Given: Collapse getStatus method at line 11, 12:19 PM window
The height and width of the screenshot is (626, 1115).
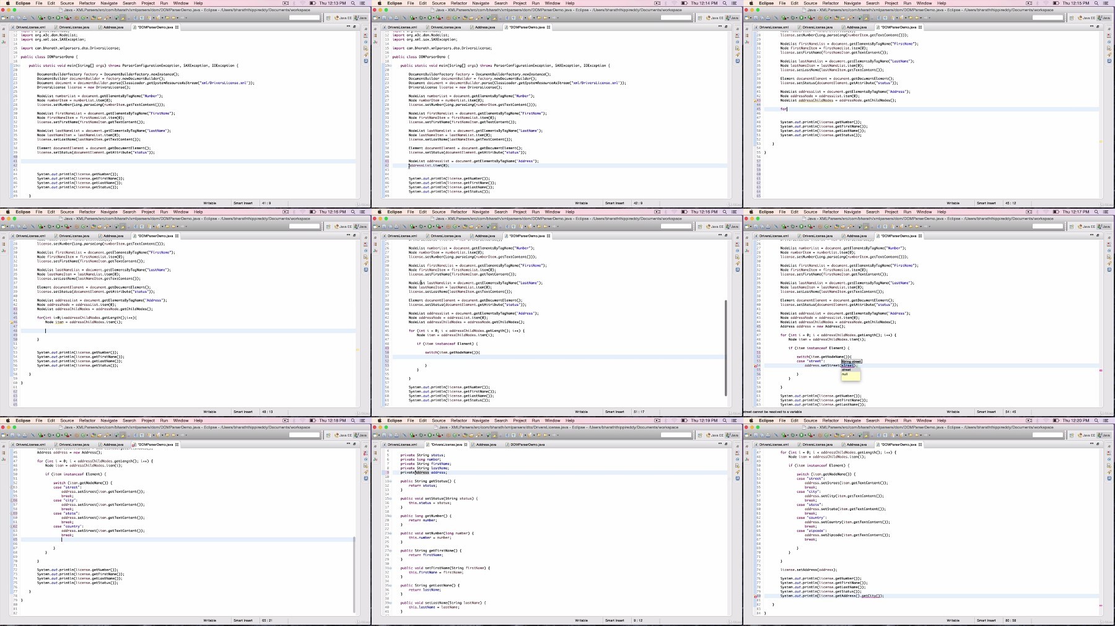Looking at the screenshot, I should pos(391,481).
